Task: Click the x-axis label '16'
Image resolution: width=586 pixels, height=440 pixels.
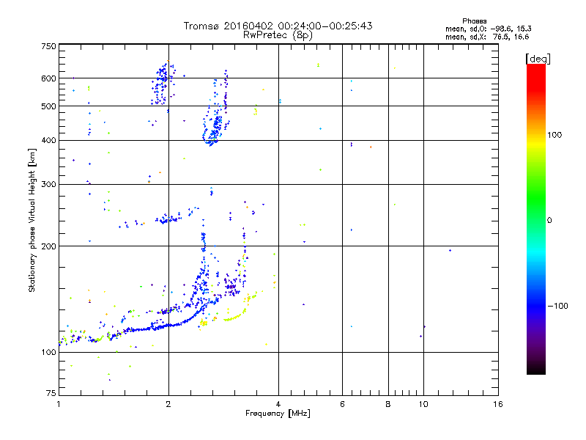Action: (498, 404)
